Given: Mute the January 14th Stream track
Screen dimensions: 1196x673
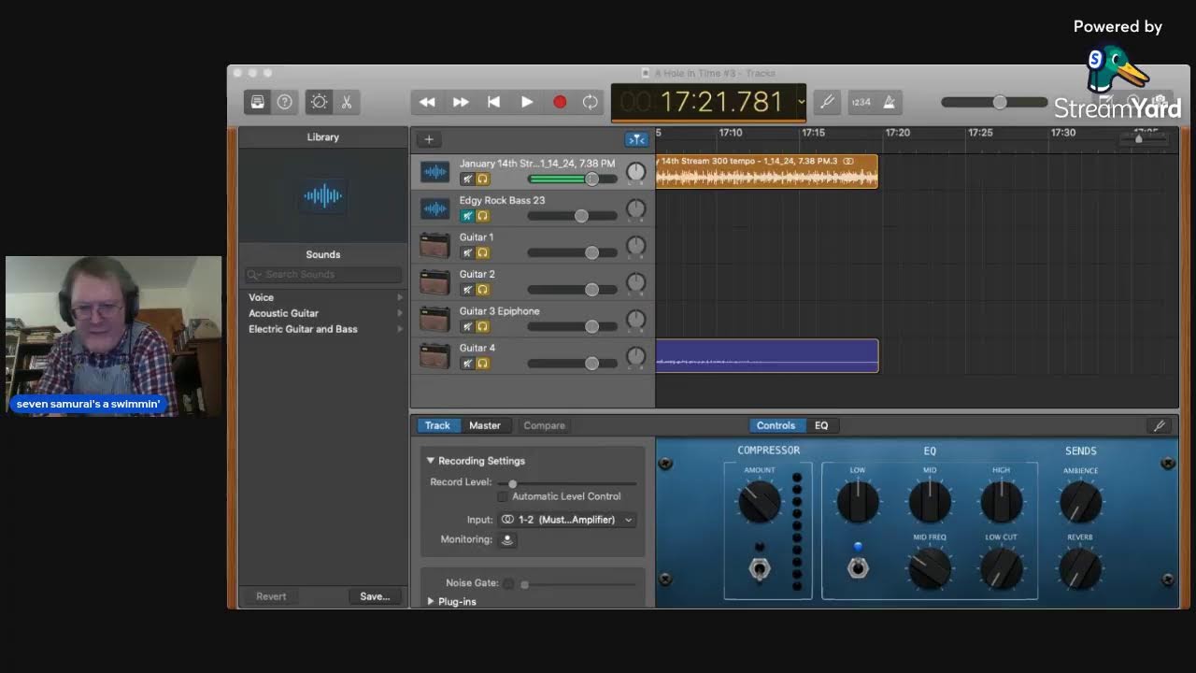Looking at the screenshot, I should coord(467,179).
